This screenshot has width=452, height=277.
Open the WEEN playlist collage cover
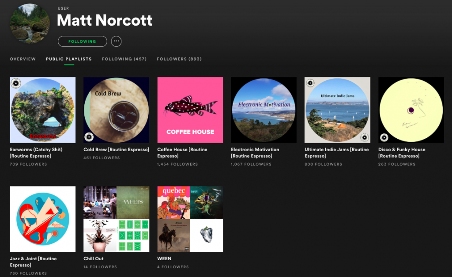tap(190, 219)
